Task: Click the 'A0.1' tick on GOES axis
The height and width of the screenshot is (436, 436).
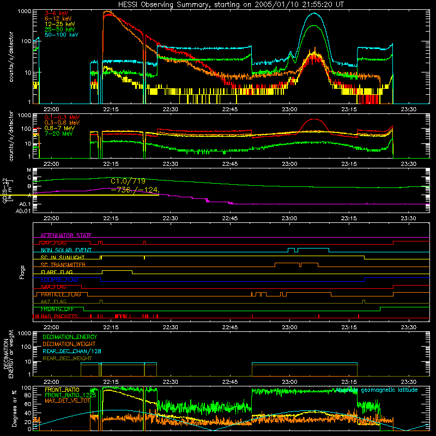Action: click(25, 204)
